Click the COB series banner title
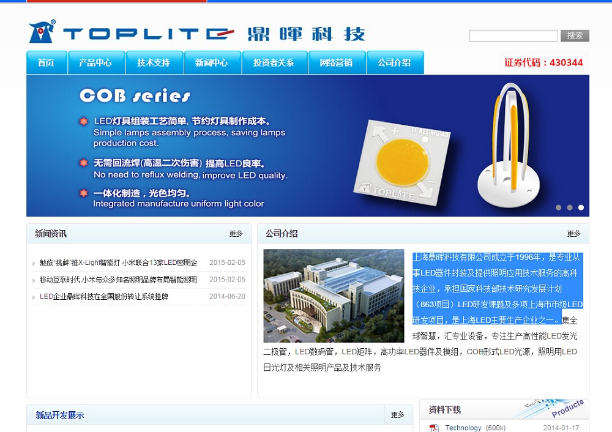This screenshot has height=432, width=612. (135, 95)
